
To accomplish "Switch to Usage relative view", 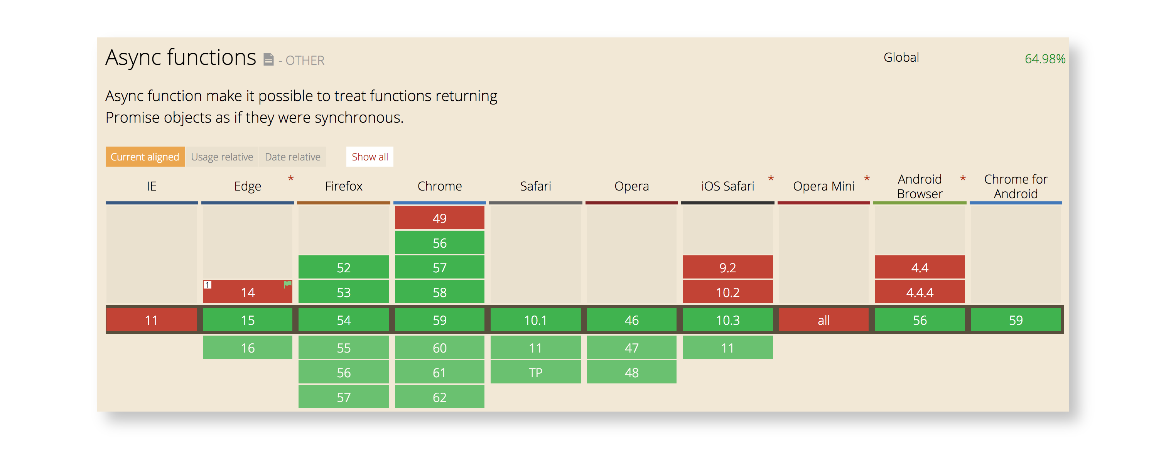I will click(x=222, y=157).
